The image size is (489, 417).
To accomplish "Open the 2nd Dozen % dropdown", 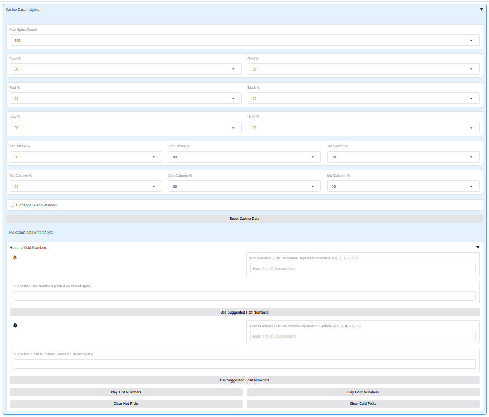I will click(244, 157).
